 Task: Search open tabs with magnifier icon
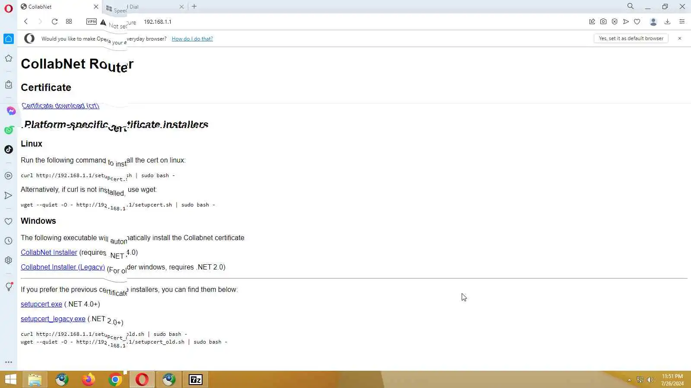point(631,6)
